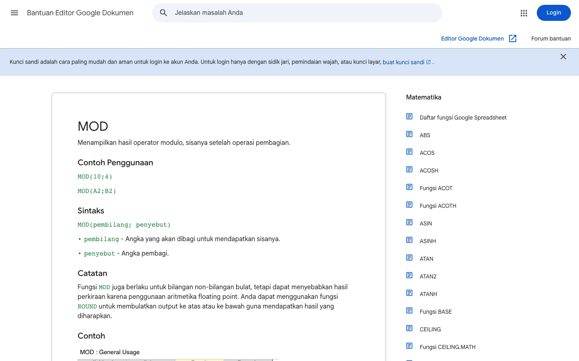Go to Forum bantuan
Image resolution: width=579 pixels, height=361 pixels.
click(x=551, y=39)
